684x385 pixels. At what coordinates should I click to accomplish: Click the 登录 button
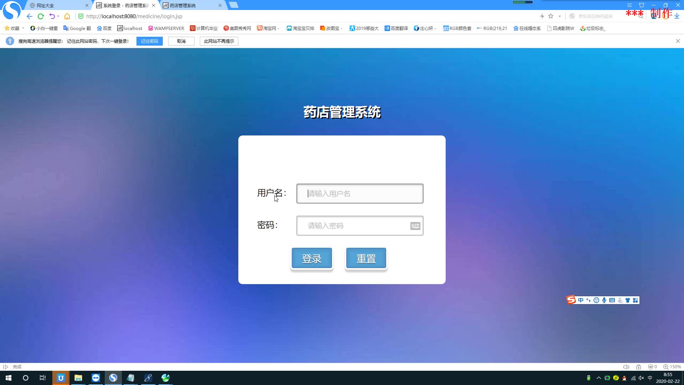coord(311,258)
